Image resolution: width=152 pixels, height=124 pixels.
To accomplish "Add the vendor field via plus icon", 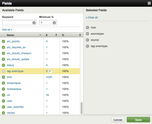I will pyautogui.click(x=3, y=113).
